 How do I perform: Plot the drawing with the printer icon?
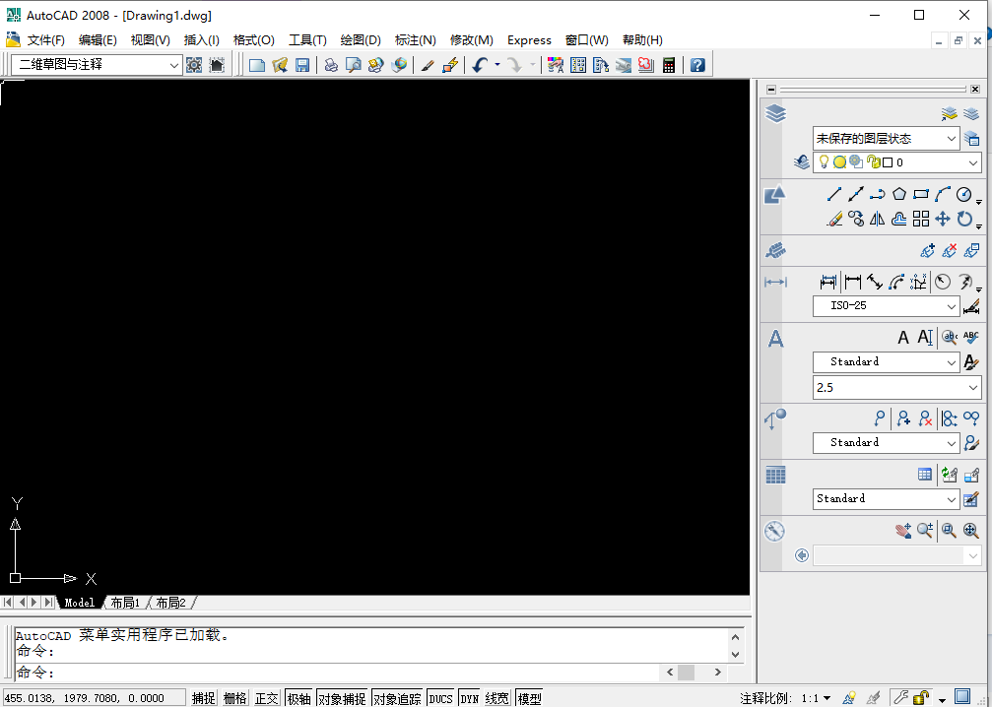click(331, 64)
